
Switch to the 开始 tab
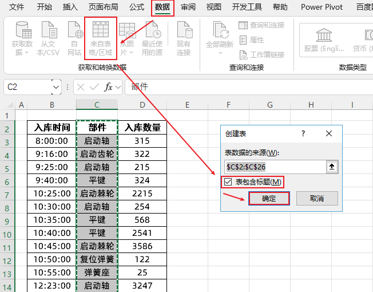pyautogui.click(x=44, y=7)
